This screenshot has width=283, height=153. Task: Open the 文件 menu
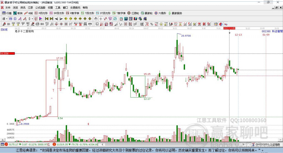[x=8, y=8]
